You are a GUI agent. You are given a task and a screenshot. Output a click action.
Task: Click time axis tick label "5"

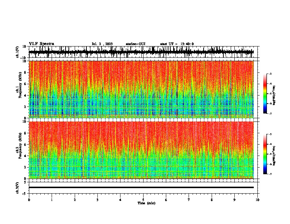tap(143, 200)
